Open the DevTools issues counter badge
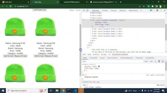Screen dimensions: 167x93 tap(151, 10)
